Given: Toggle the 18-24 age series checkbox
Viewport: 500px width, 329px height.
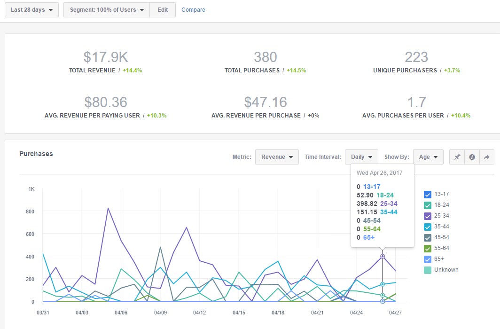Looking at the screenshot, I should click(428, 205).
